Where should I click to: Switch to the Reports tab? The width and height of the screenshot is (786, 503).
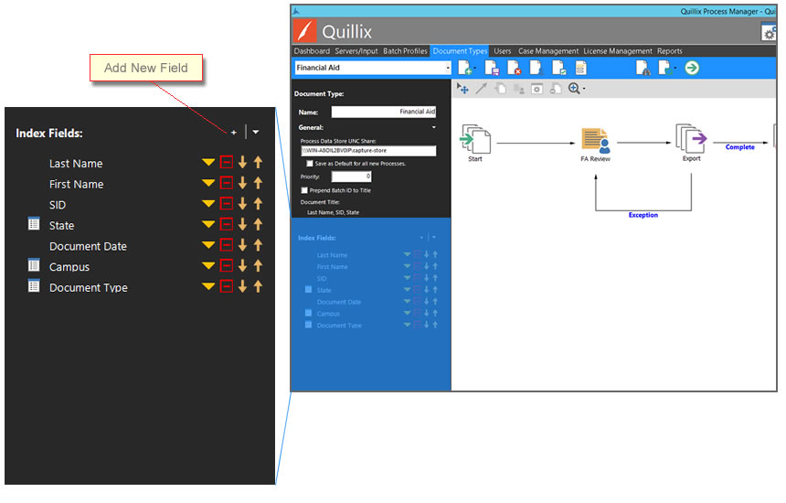[670, 51]
